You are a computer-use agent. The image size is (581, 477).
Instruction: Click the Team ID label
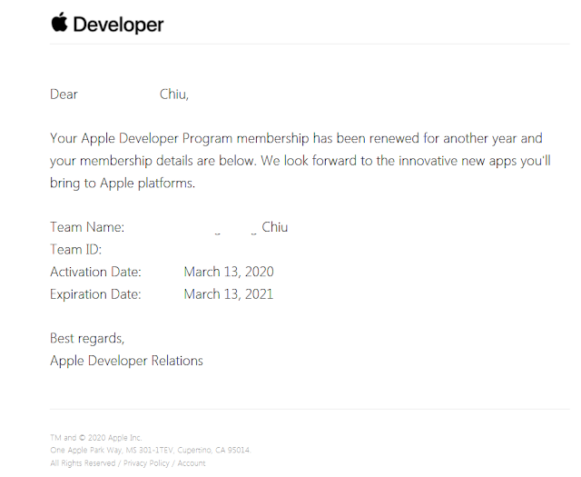[76, 249]
